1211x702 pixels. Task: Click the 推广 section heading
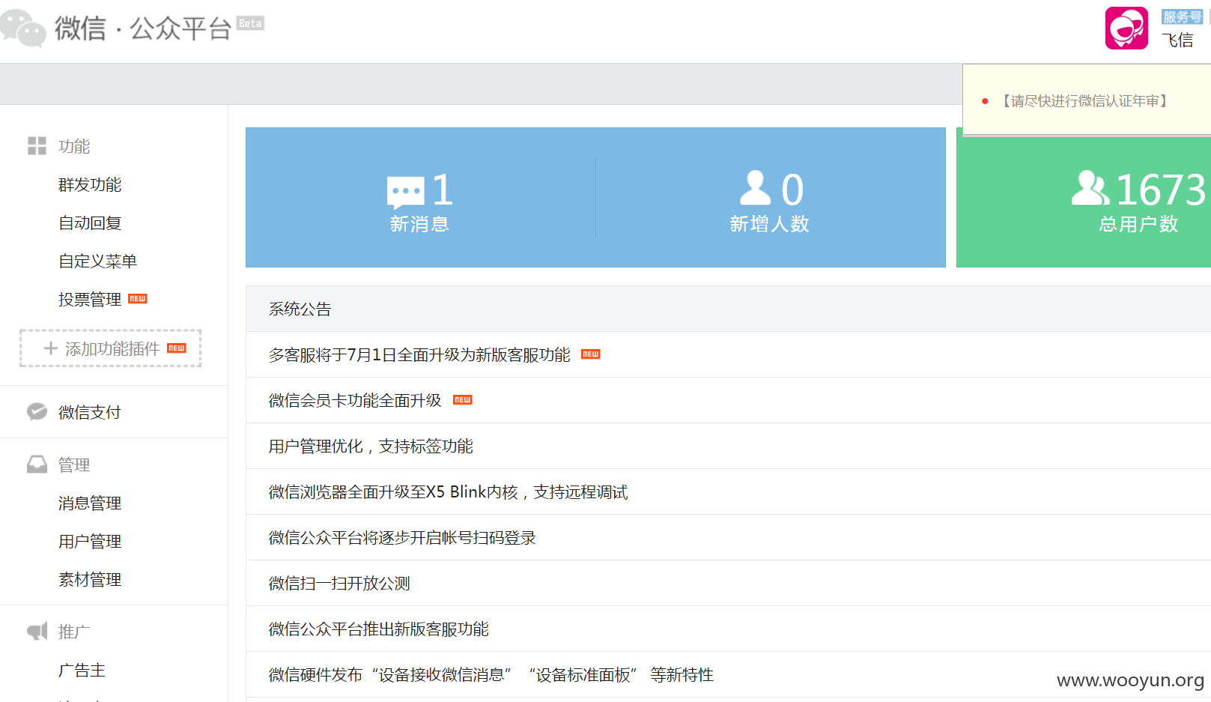point(74,632)
